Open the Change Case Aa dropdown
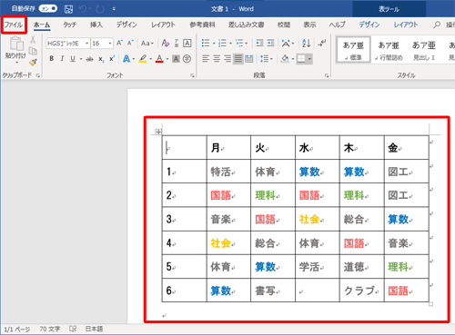 [x=147, y=44]
